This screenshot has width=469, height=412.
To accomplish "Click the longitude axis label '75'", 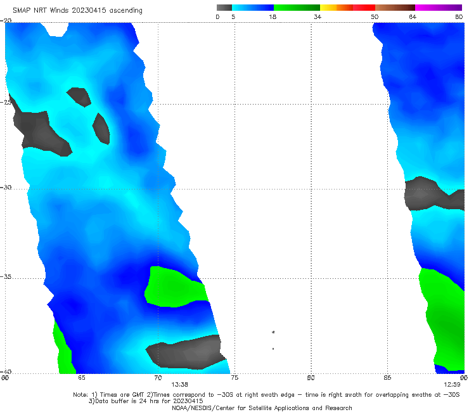I will point(234,378).
